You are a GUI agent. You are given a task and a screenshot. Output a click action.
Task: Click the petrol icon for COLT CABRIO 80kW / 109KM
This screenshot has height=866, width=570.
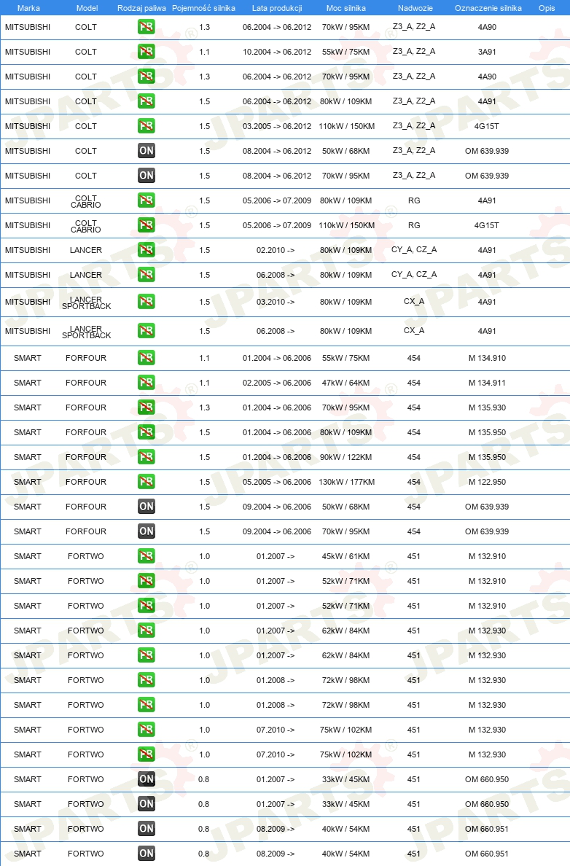(x=147, y=200)
